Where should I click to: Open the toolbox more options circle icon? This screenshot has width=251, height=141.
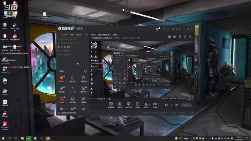86,71
